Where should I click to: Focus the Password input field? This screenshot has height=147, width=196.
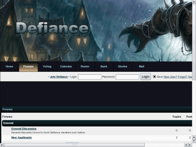point(127,77)
